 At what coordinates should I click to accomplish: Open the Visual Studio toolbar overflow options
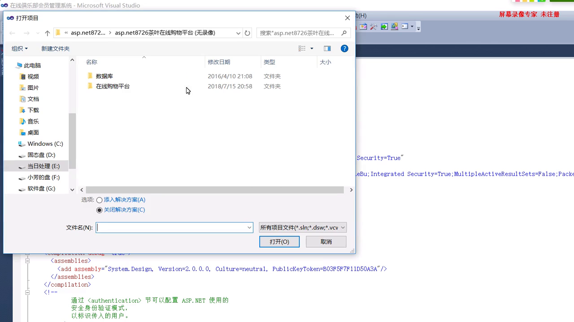(418, 28)
